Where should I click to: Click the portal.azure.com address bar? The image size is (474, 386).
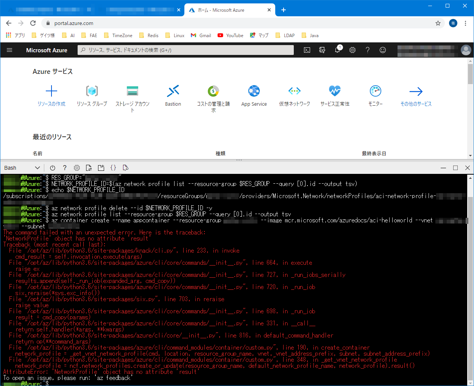[76, 23]
